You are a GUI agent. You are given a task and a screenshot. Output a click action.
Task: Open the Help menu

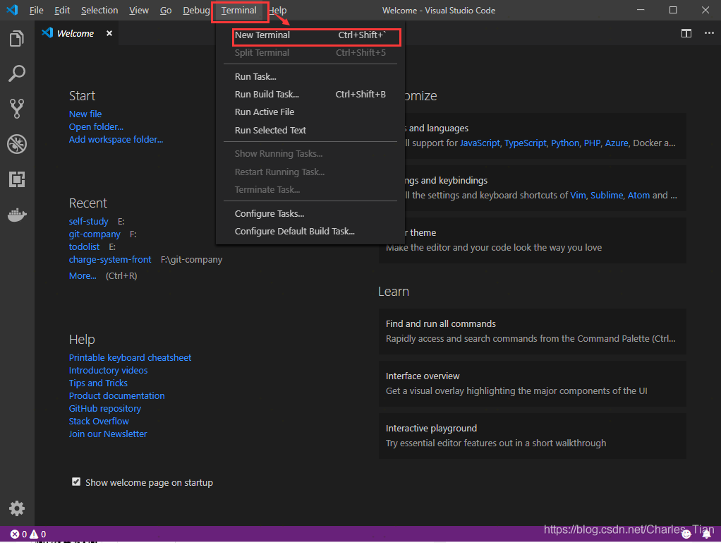pos(278,10)
